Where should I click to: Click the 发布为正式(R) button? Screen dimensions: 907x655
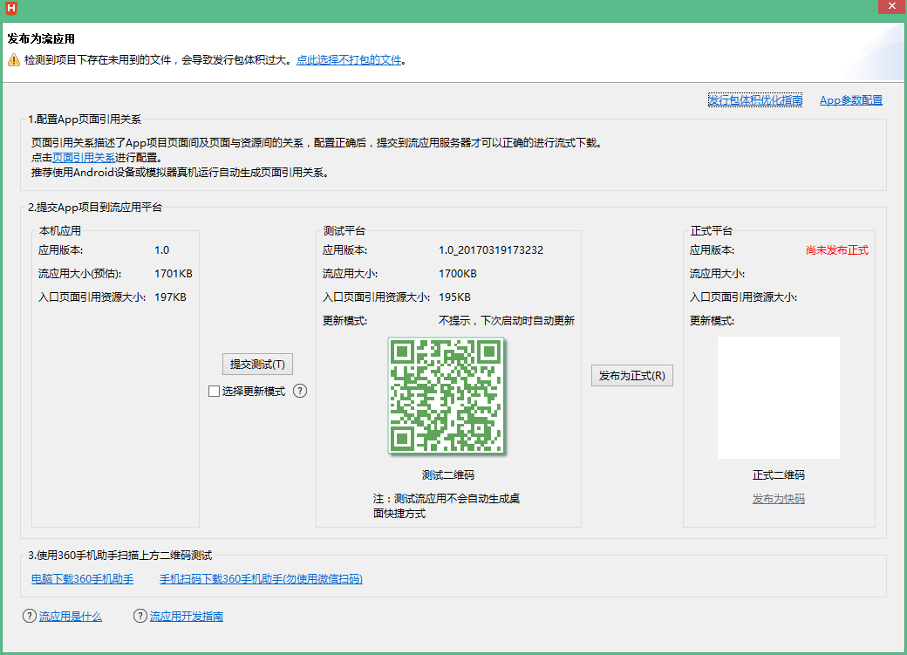pos(631,376)
